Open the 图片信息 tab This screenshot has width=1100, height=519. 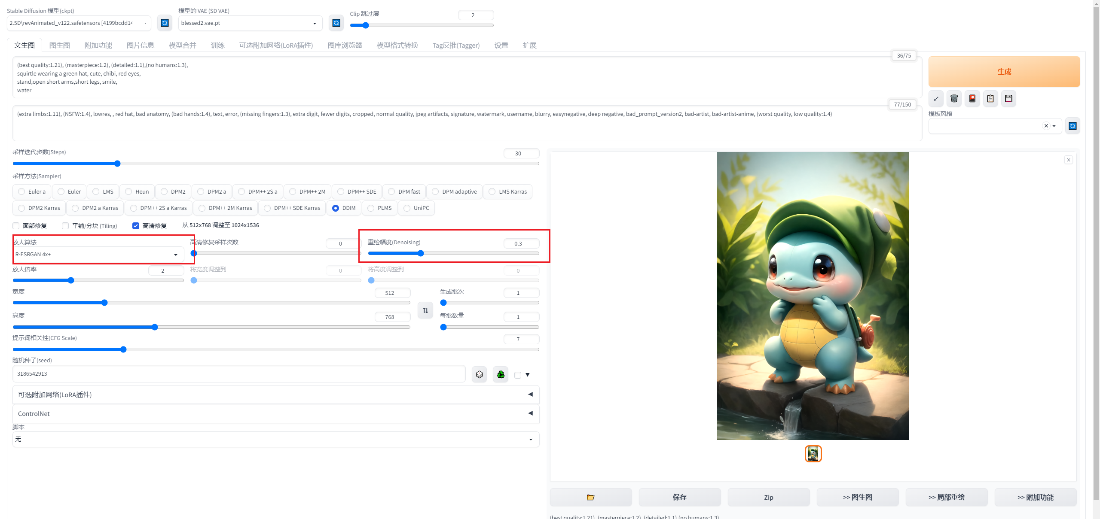[x=141, y=45]
